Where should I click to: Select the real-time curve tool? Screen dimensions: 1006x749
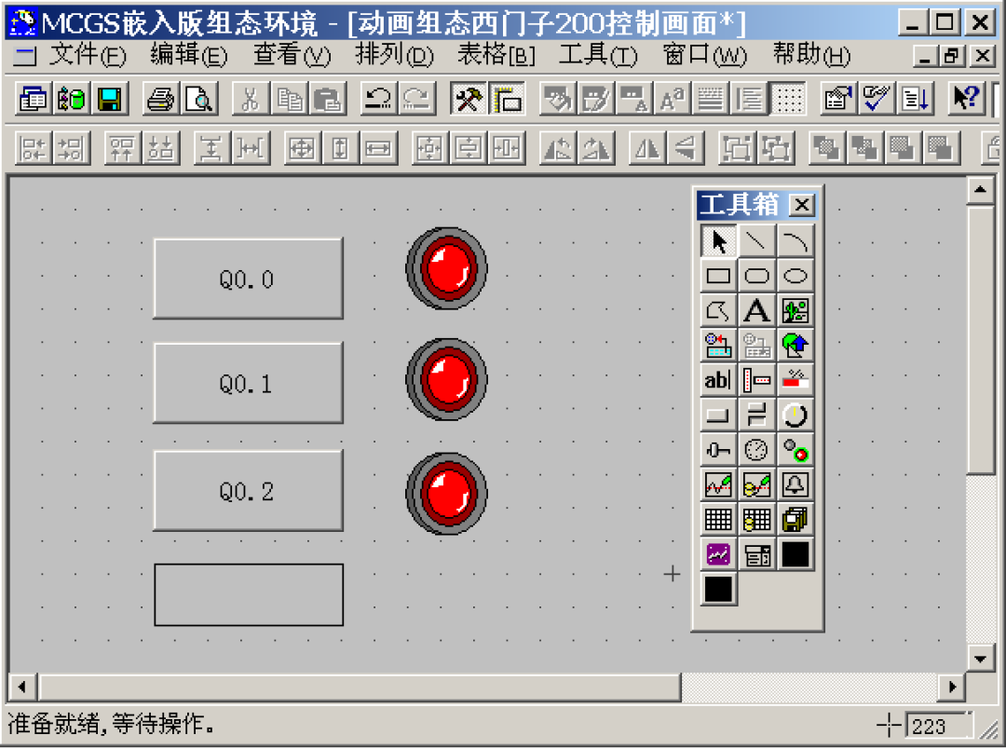[x=718, y=483]
